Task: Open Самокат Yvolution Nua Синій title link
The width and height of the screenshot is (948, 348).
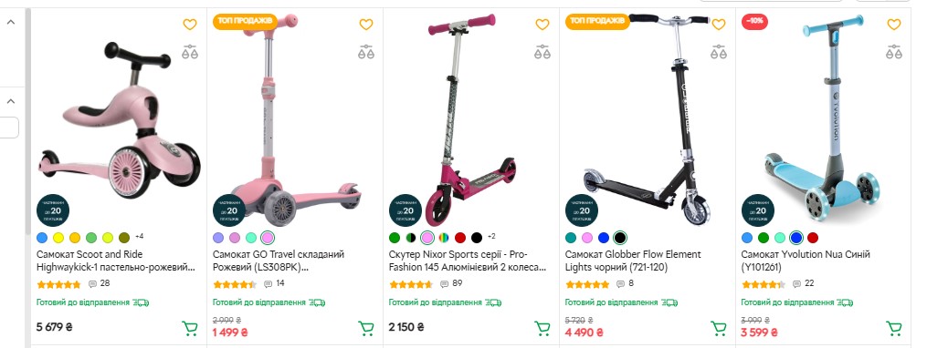Action: pos(806,261)
